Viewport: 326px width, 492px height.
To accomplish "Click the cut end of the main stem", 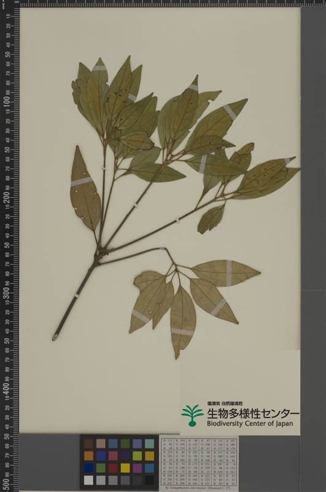I will coord(55,338).
